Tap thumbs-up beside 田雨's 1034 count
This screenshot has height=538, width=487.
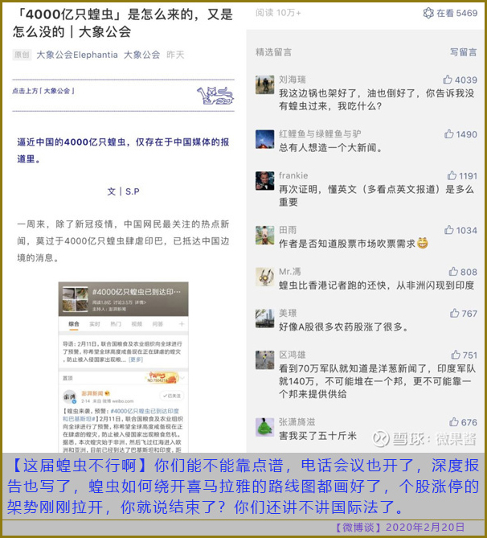pos(449,230)
